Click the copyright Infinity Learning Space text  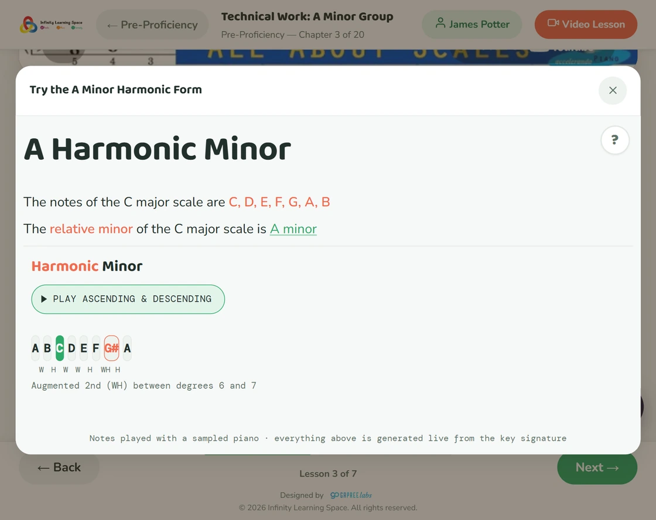(328, 508)
